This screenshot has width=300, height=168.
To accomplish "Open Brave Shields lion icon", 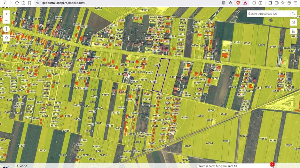I will tap(238, 3).
